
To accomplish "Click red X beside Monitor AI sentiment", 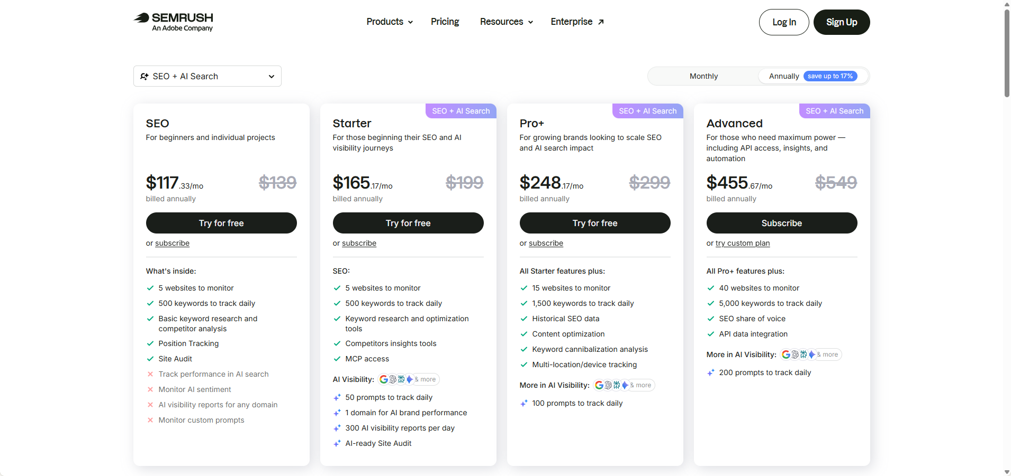I will [x=150, y=389].
